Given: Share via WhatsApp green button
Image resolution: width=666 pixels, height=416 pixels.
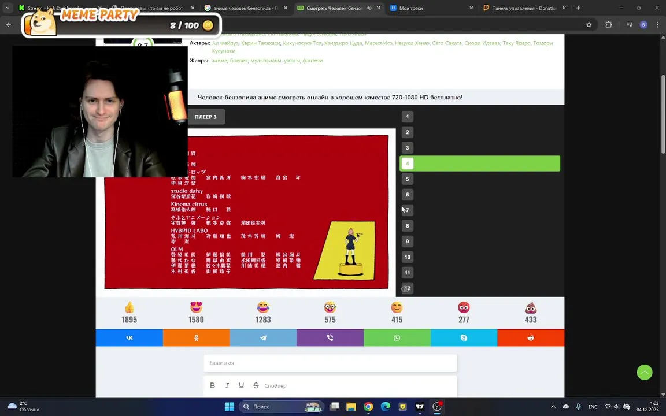Looking at the screenshot, I should pyautogui.click(x=397, y=338).
